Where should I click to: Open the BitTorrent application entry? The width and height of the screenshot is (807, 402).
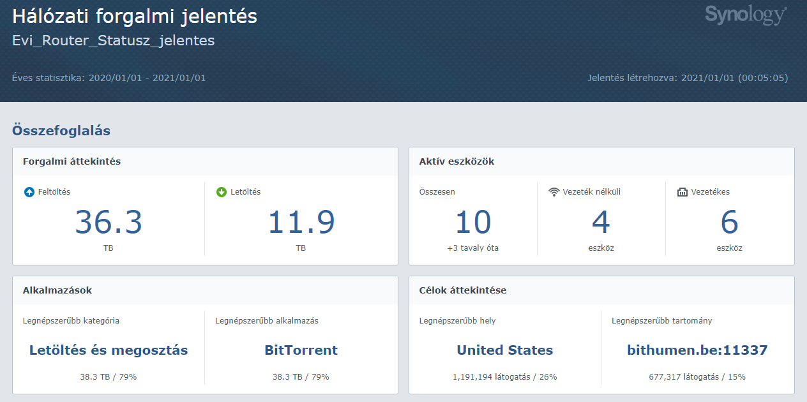pos(301,350)
